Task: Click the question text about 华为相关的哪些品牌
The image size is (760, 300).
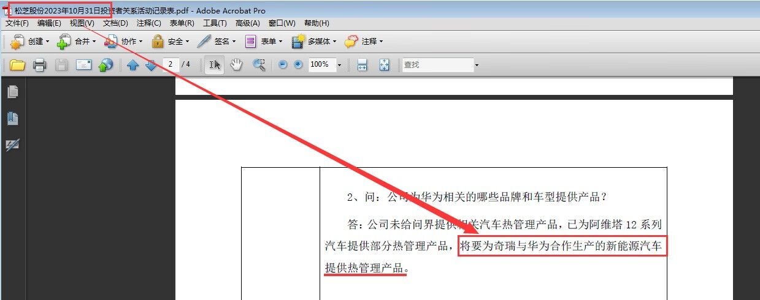Action: 477,197
